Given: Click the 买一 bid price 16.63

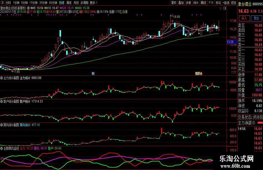Looking at the screenshot, I should [258, 50].
